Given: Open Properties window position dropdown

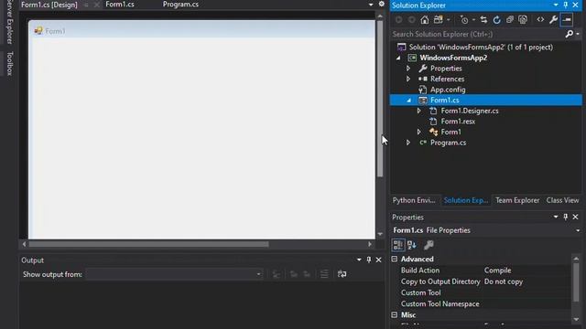Looking at the screenshot, I should 556,217.
